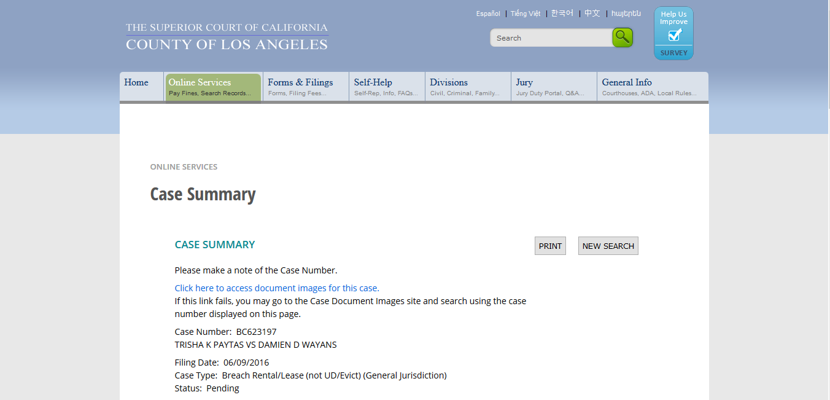Switch language to Tiếng Việt
The height and width of the screenshot is (400, 830).
(x=526, y=14)
